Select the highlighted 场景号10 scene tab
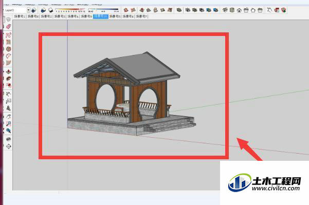309x205 pixels. 101,16
